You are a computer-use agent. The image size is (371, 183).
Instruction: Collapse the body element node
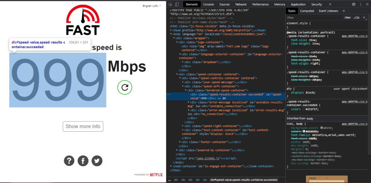click(171, 34)
